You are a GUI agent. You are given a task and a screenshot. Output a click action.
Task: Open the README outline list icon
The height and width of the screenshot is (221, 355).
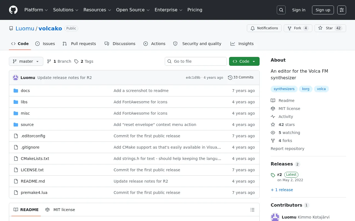252,210
